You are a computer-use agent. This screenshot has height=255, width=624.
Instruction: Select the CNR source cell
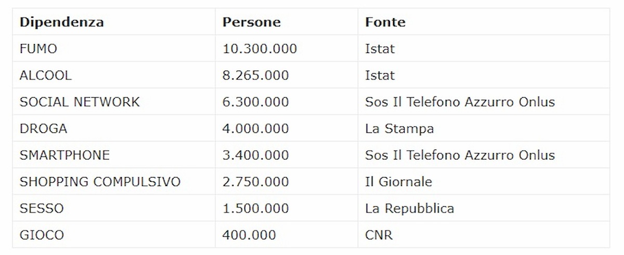click(377, 235)
